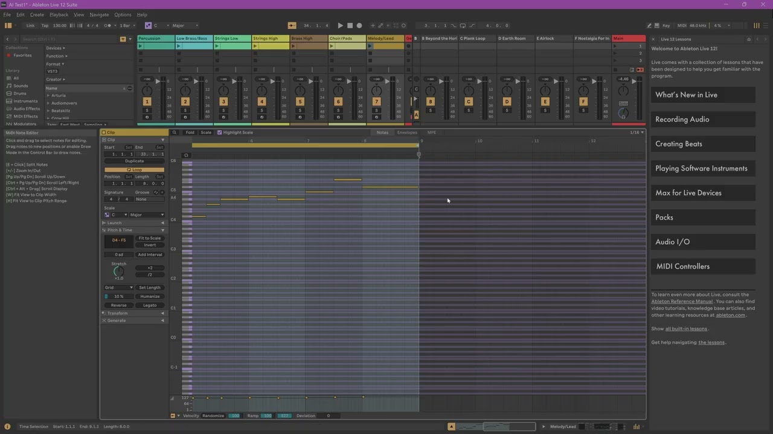Adjust the Main track volume fader

[634, 81]
